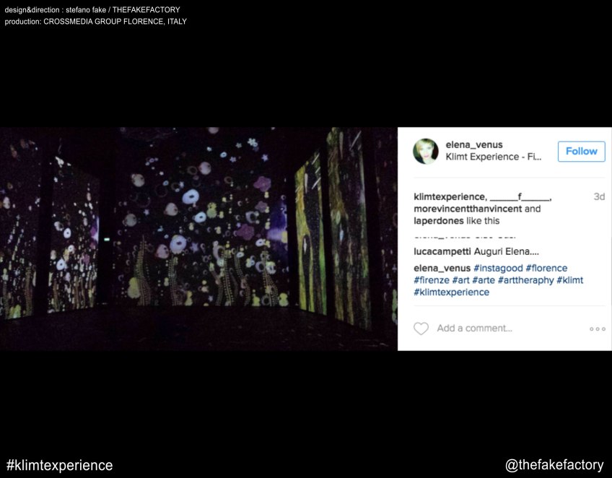Open the #firenze hashtag
Screen dimensions: 612x478
point(431,280)
